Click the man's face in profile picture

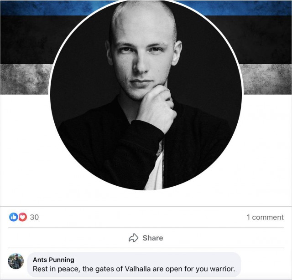click(x=142, y=61)
